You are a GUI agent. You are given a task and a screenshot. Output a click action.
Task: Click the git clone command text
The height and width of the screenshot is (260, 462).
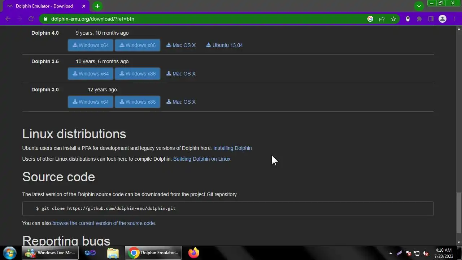(106, 208)
